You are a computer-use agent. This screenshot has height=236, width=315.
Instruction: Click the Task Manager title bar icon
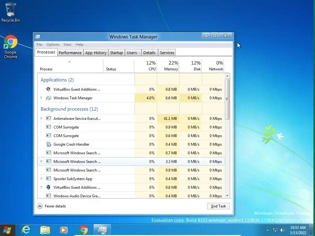coord(38,37)
